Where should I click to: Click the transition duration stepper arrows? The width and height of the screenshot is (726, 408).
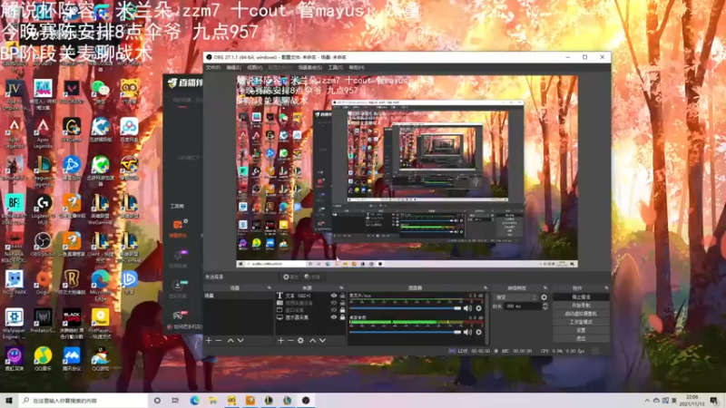(545, 306)
